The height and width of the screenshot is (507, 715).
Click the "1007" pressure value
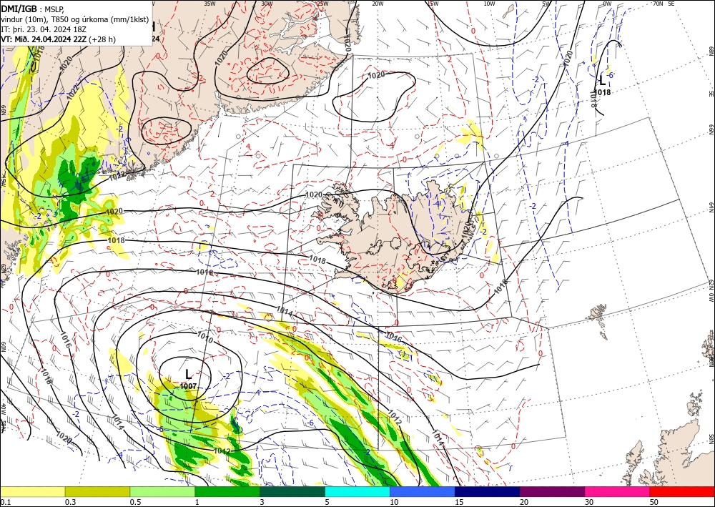[x=188, y=386]
